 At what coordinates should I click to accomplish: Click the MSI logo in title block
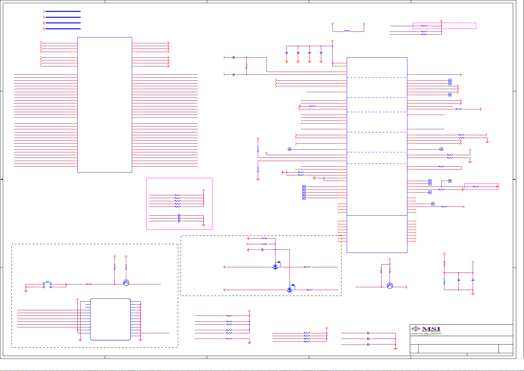click(426, 330)
